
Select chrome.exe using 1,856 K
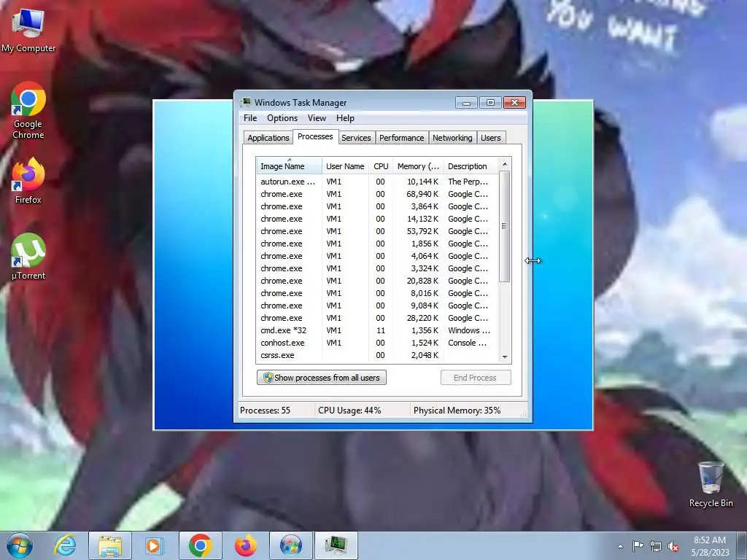click(377, 244)
